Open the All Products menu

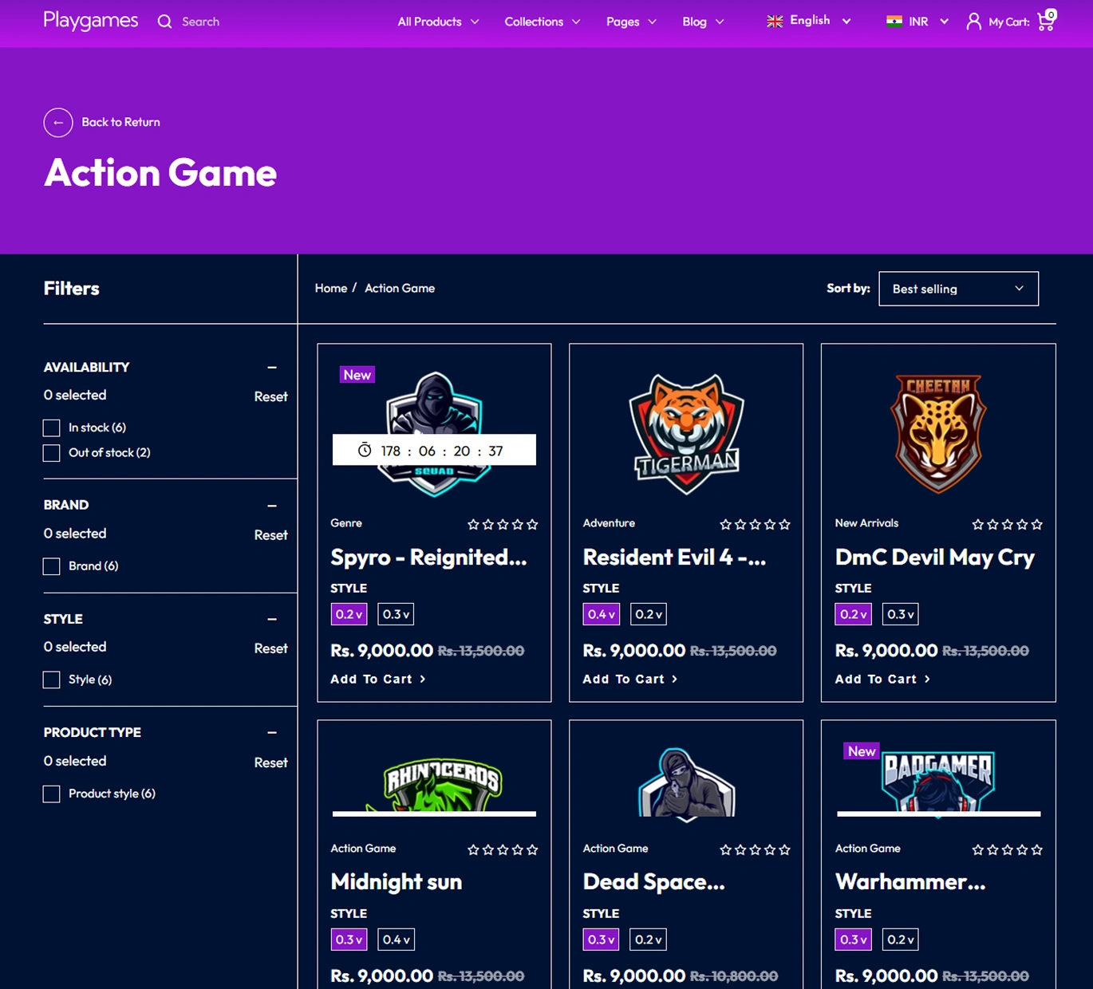pos(438,22)
